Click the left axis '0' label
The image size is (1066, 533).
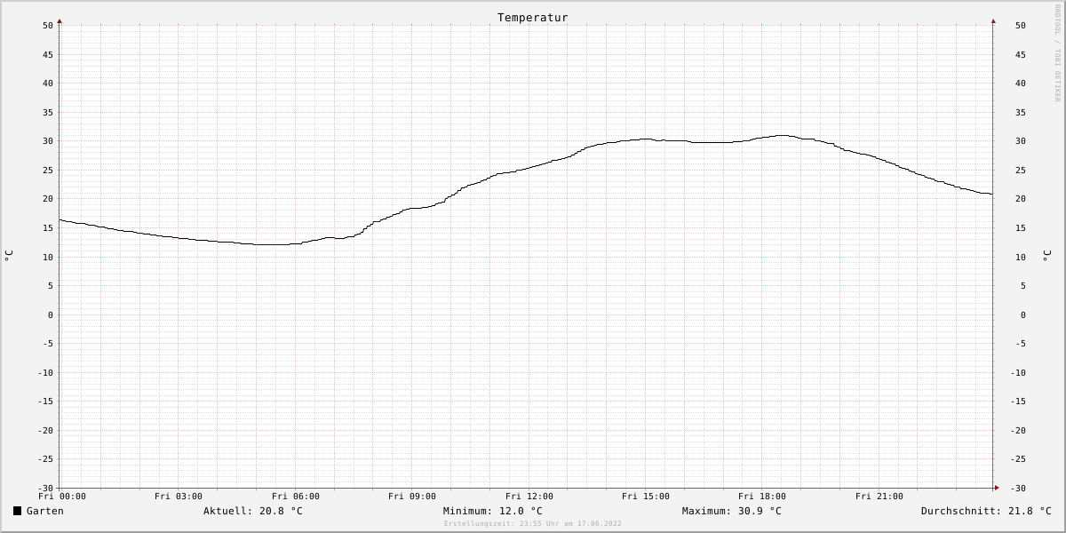point(51,315)
